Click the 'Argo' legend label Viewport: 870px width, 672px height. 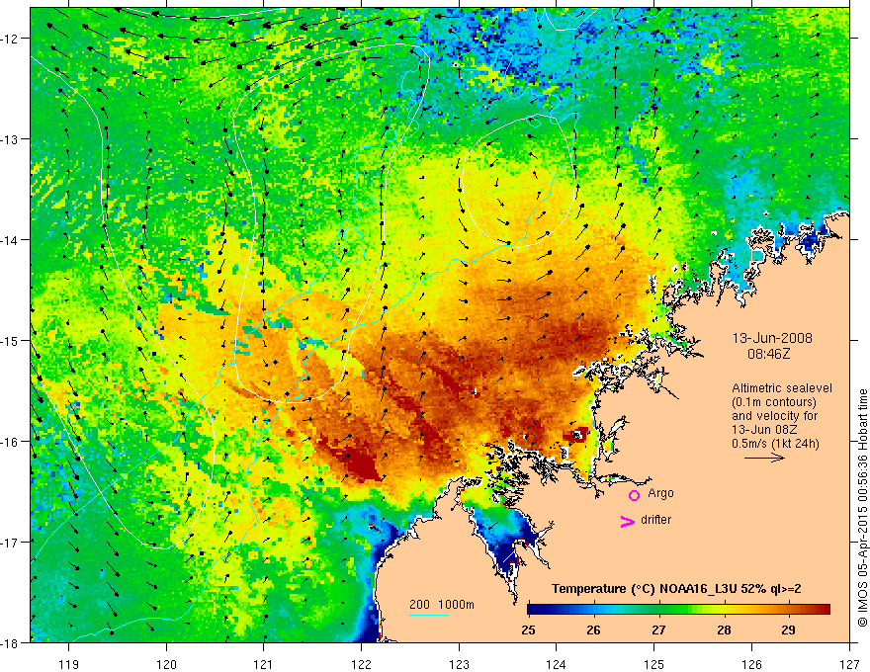[660, 493]
